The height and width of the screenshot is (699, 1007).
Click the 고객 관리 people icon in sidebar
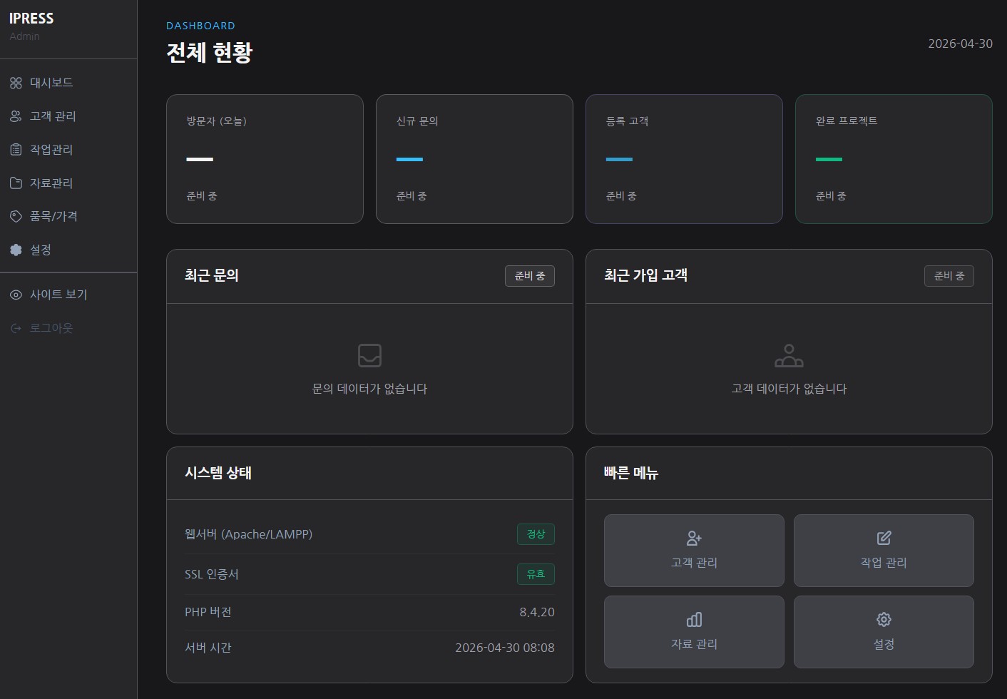click(x=16, y=116)
